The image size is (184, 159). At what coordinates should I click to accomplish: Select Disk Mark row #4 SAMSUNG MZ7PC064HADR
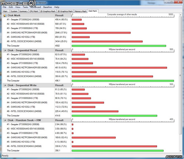27,32
